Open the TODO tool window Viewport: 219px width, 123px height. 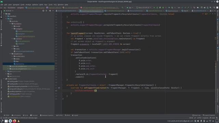tap(7, 115)
